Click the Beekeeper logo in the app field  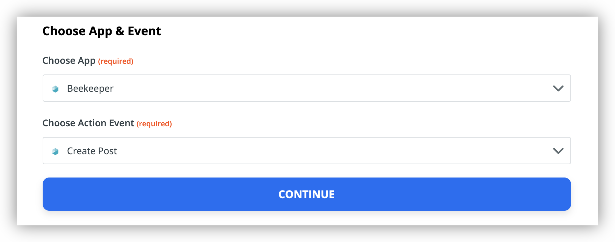point(55,89)
